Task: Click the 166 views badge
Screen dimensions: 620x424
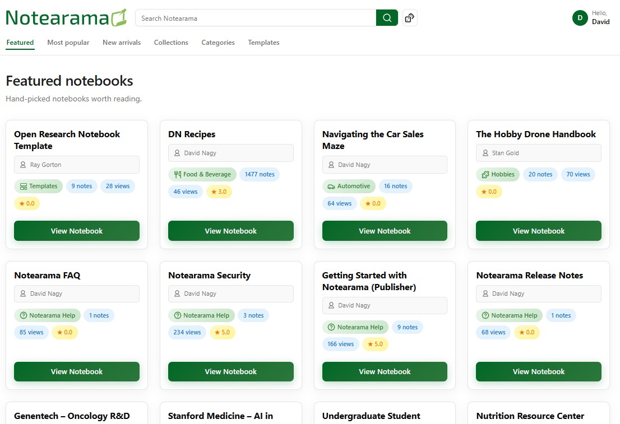Action: coord(340,344)
